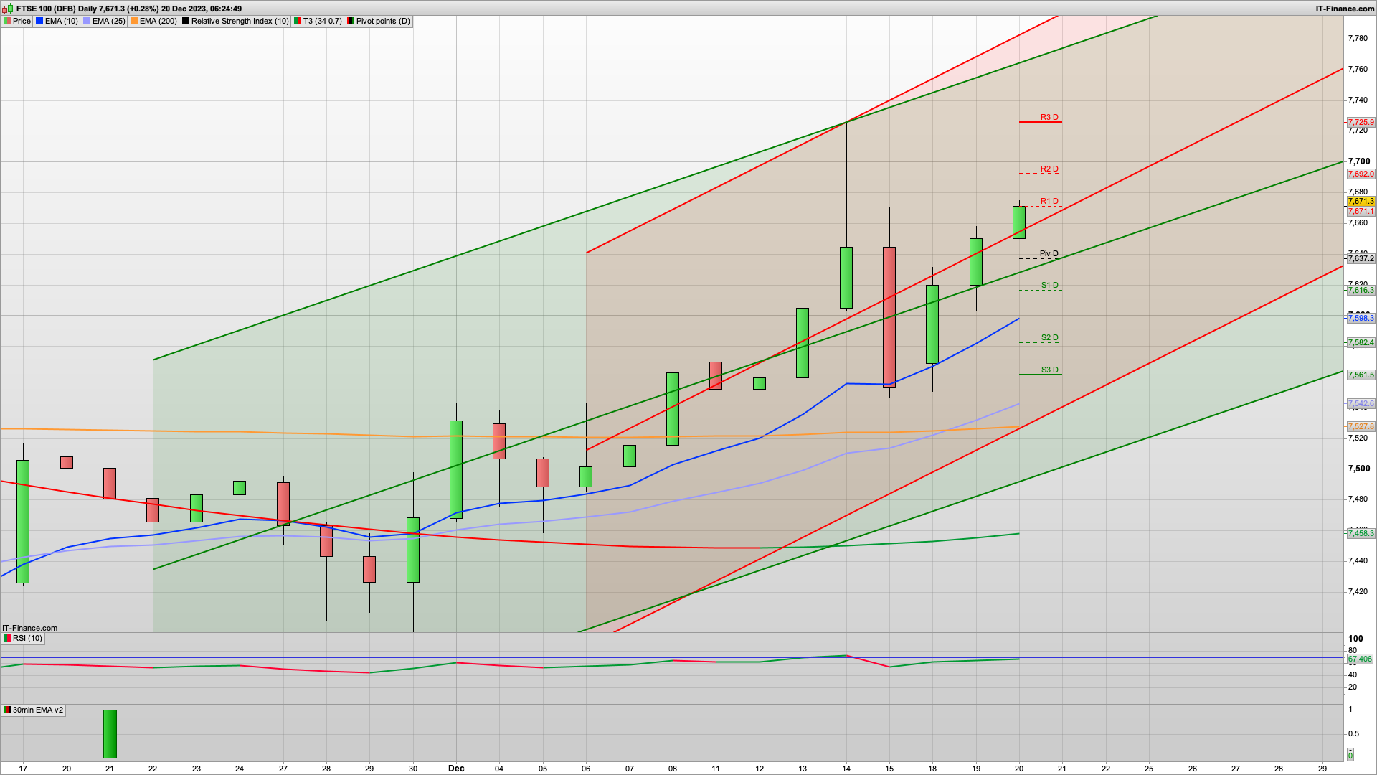Click the R2 D pivot label
This screenshot has height=775, width=1377.
[1049, 169]
